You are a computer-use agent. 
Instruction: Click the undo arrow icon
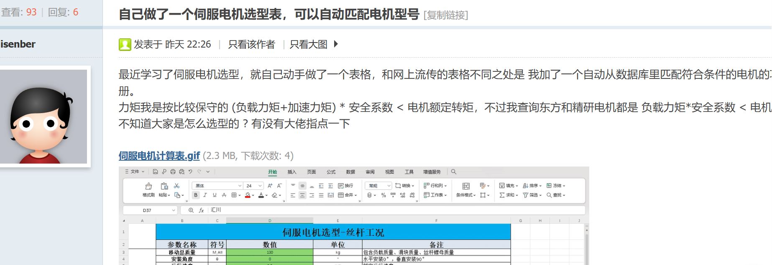click(190, 172)
